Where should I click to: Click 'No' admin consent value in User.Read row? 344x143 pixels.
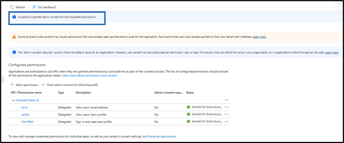(156, 122)
